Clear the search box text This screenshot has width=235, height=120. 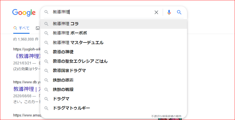tap(156, 12)
